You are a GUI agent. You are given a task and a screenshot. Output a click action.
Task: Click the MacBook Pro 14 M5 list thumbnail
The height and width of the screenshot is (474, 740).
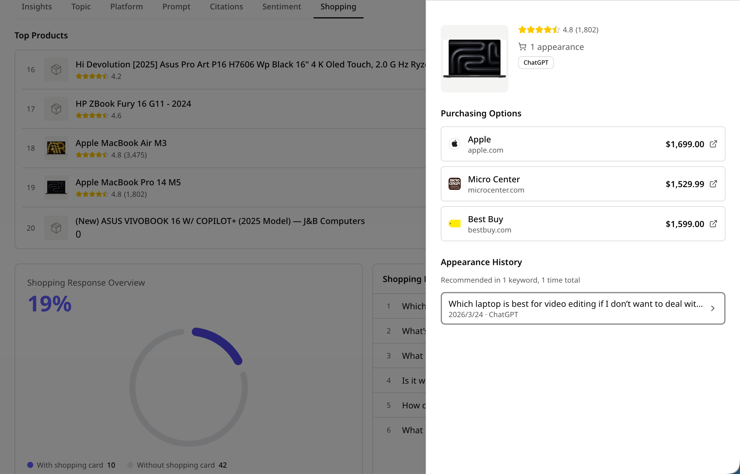[x=56, y=187]
